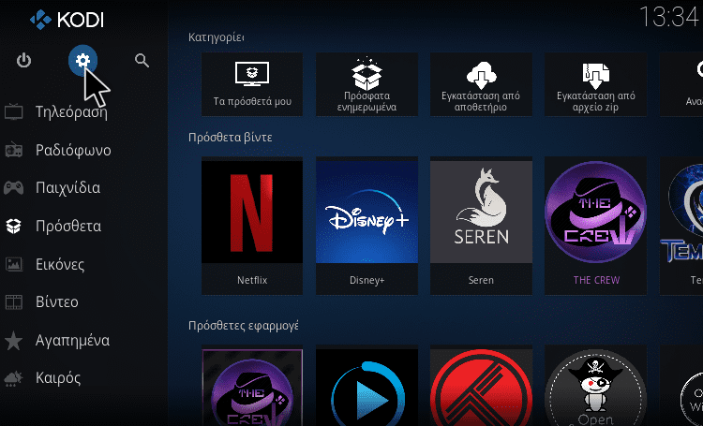Open the Βίντεο menu item

[57, 301]
